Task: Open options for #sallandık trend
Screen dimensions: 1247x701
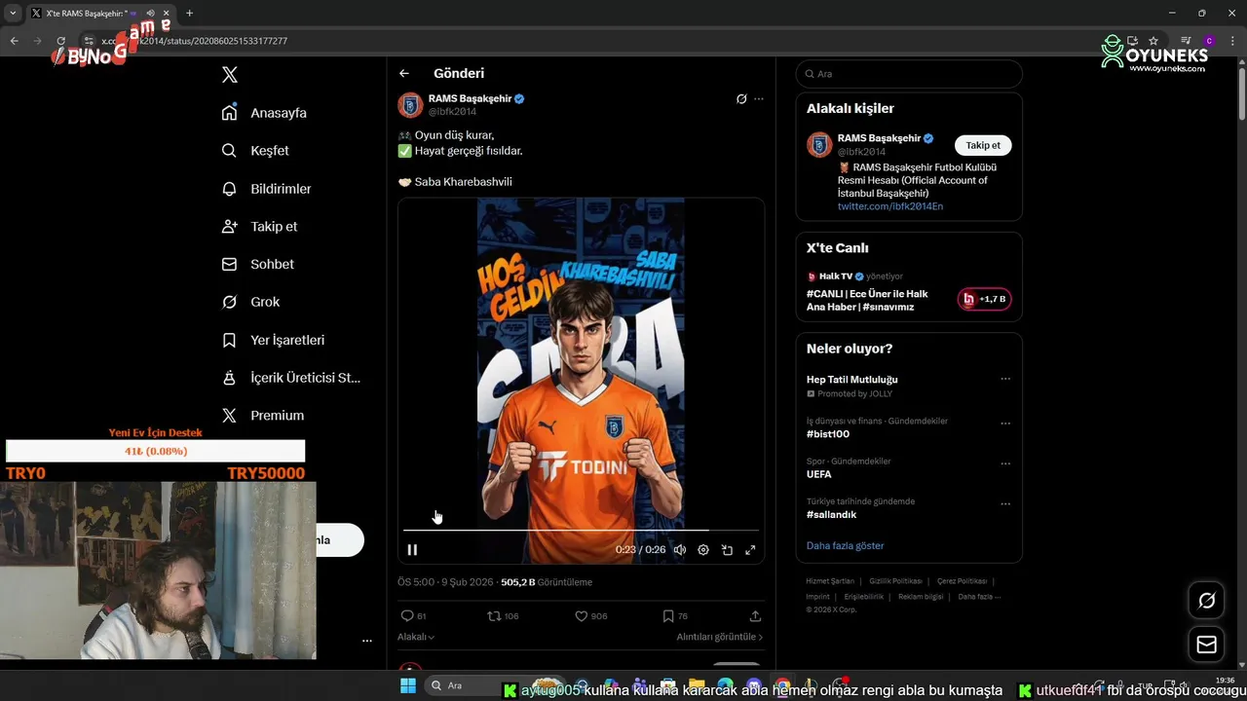Action: click(x=1005, y=504)
